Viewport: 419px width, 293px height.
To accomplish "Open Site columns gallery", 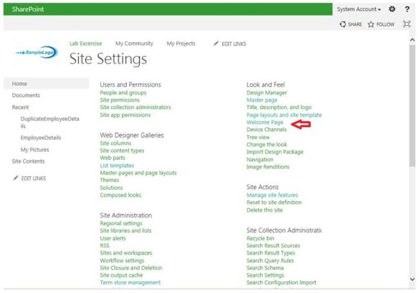I will point(115,143).
